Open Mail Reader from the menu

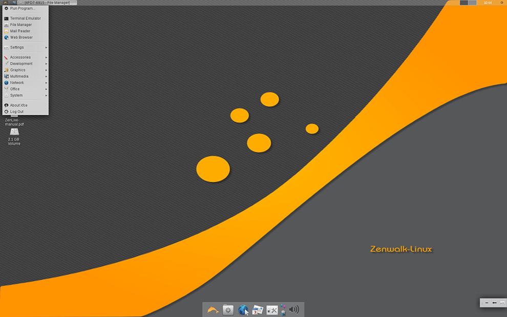(x=26, y=31)
